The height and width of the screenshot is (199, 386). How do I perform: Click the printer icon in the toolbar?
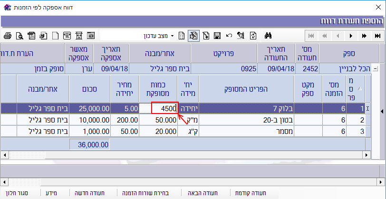tap(7, 36)
